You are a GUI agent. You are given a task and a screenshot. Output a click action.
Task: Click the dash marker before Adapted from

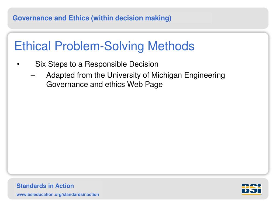[x=33, y=76]
